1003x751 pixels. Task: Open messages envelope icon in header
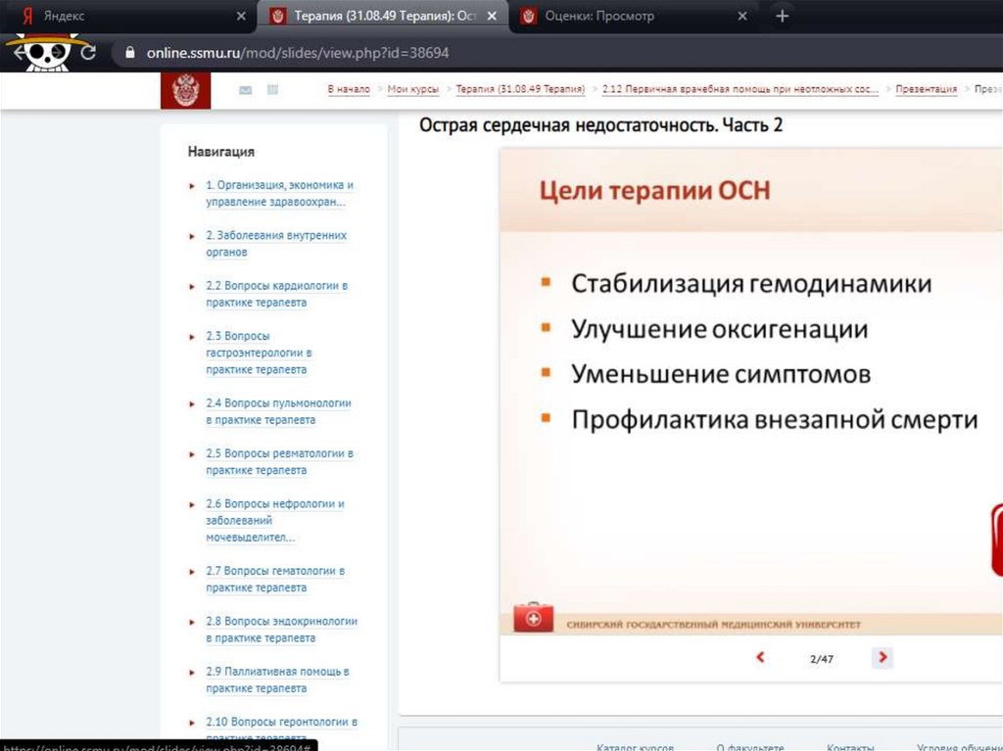(x=245, y=90)
